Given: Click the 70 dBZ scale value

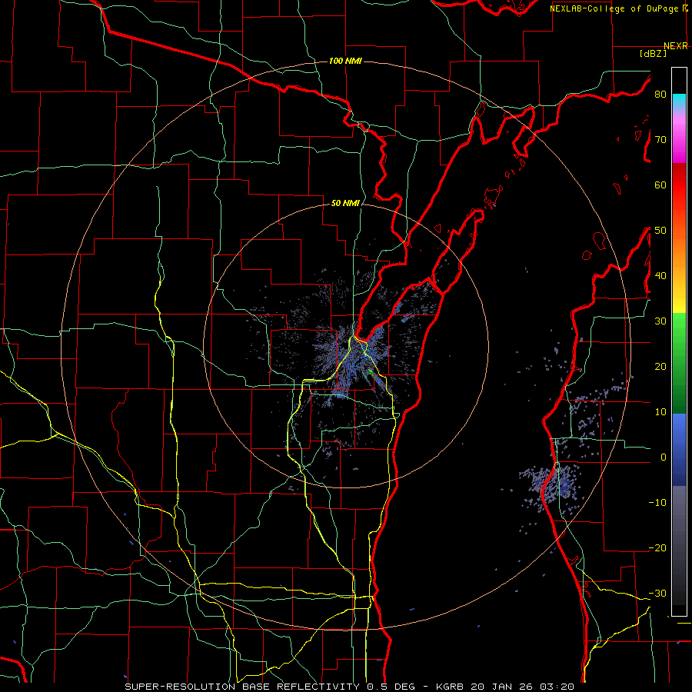Looking at the screenshot, I should (x=660, y=140).
